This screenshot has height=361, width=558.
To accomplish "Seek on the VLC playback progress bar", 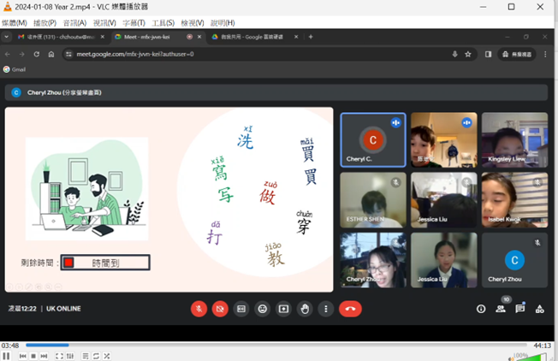I will [276, 345].
